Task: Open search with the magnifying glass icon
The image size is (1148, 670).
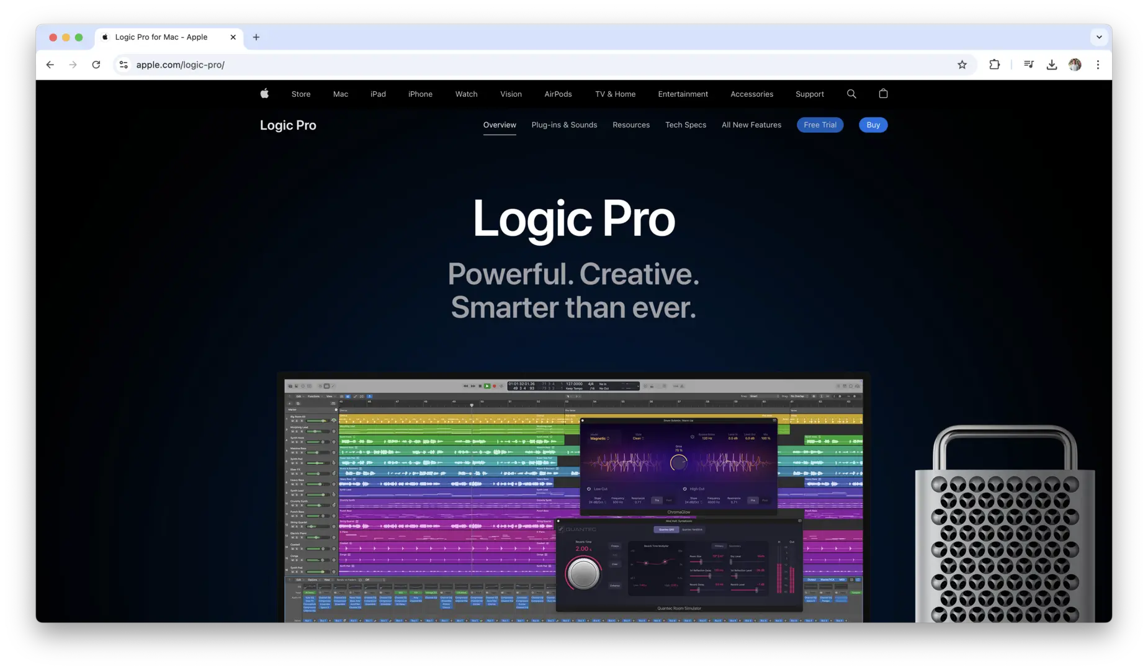Action: (x=851, y=94)
